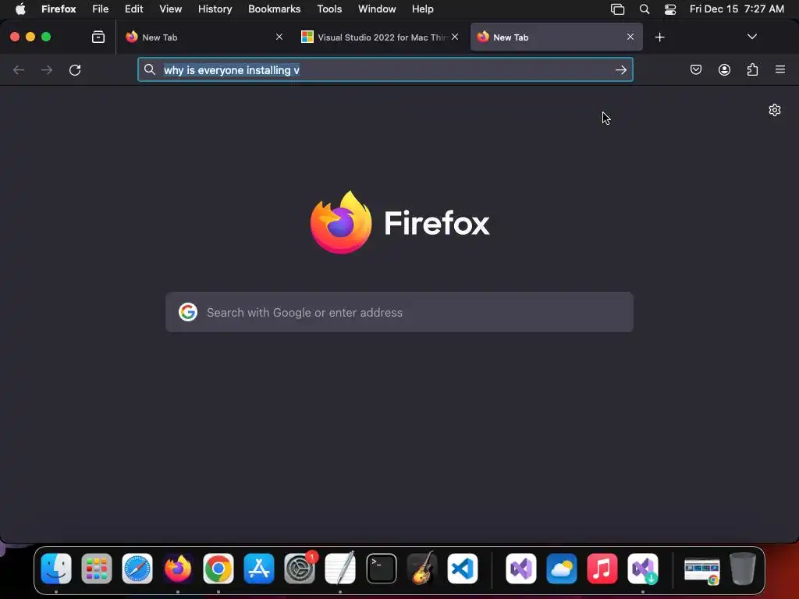Open Weather app from the Dock
Screen dimensions: 799x599
tap(562, 569)
